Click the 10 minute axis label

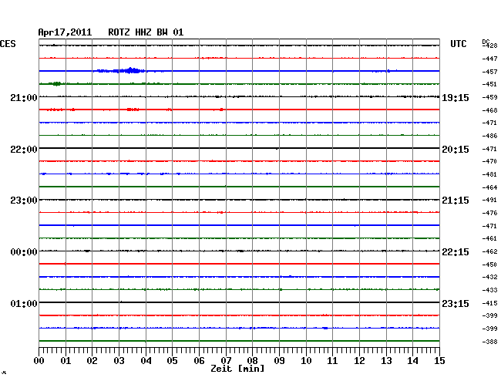(306, 361)
